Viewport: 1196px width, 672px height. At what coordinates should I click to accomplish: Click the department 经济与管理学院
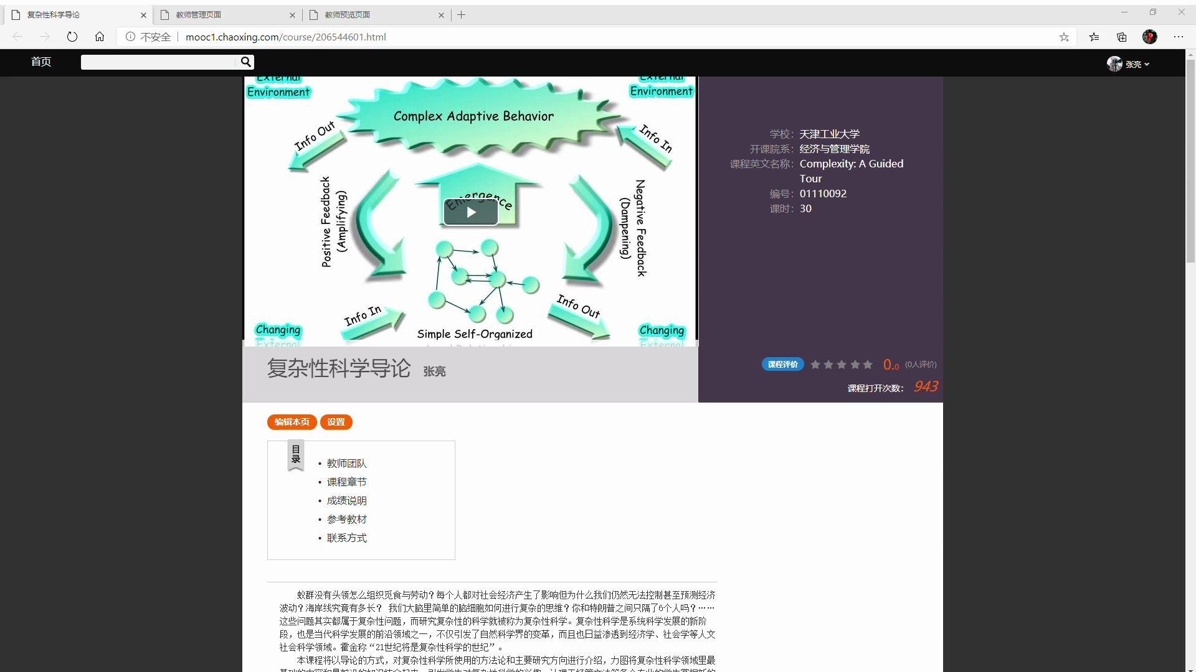(x=835, y=149)
